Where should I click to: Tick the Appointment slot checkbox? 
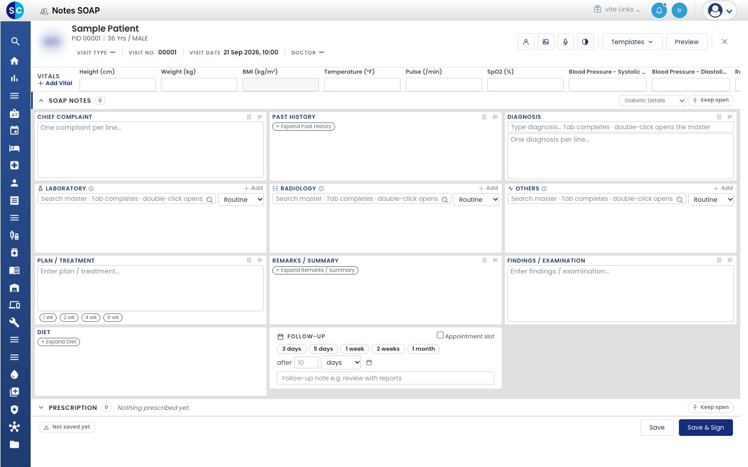click(440, 335)
